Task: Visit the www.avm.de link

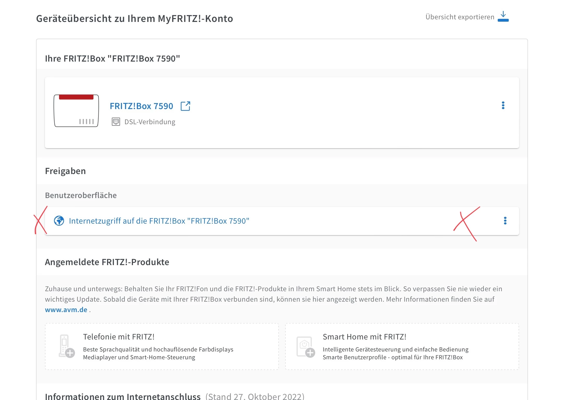Action: pos(66,310)
